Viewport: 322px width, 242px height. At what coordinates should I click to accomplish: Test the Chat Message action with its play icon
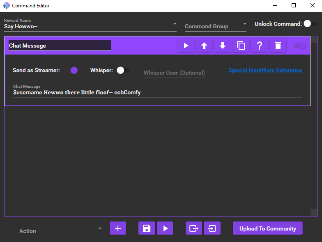[186, 46]
